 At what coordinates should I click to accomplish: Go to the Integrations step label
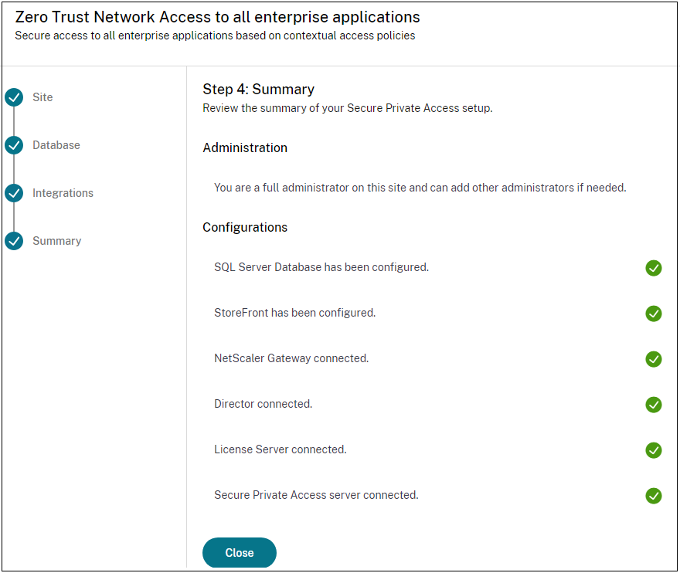pos(63,193)
